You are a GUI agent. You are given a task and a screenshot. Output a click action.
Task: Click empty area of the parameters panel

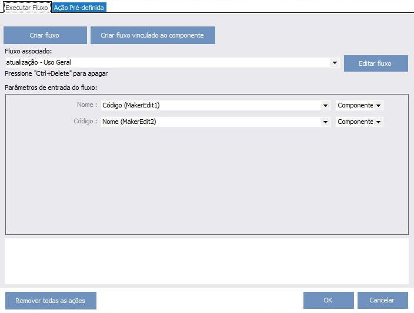click(206, 182)
